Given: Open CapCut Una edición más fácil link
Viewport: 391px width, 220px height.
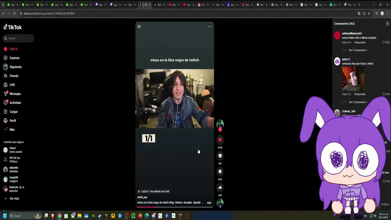Looking at the screenshot, I should pos(153,192).
